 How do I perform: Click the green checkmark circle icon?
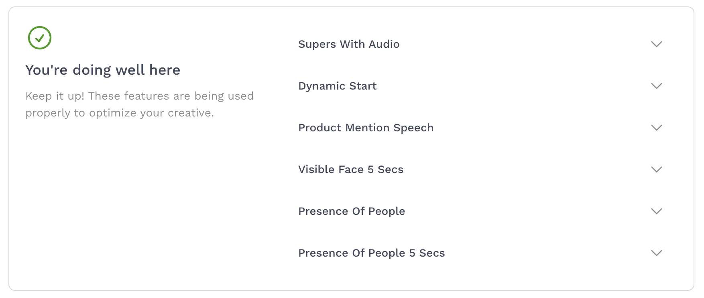point(40,38)
